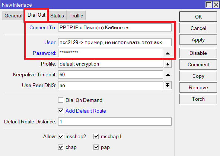Toggle mschap2 authentication checkbox
The width and height of the screenshot is (220, 156).
(x=61, y=136)
